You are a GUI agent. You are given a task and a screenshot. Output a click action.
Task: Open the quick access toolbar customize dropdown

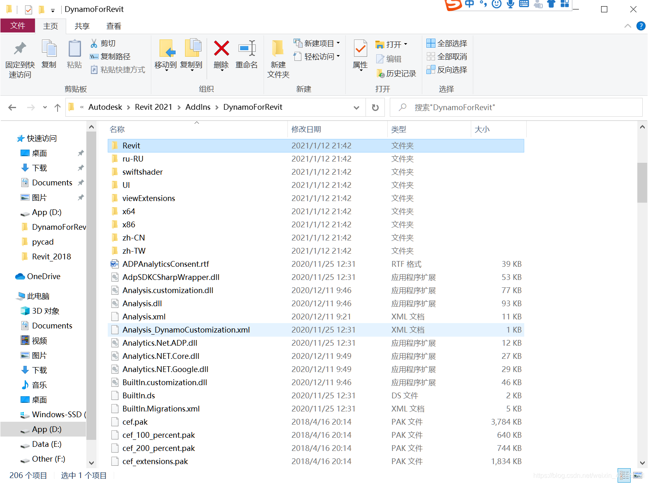[53, 10]
